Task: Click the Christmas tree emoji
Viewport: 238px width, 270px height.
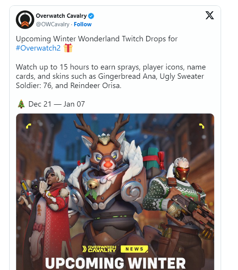Action: (21, 104)
